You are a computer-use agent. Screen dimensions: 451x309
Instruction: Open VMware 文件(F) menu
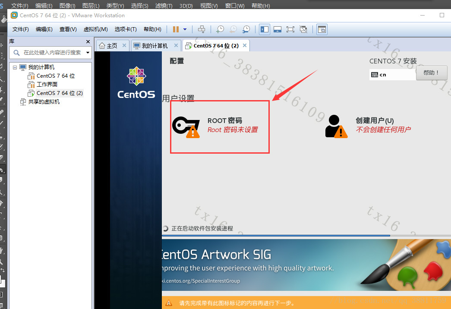(x=20, y=29)
